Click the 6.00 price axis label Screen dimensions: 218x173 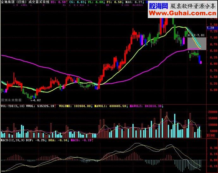coord(214,64)
